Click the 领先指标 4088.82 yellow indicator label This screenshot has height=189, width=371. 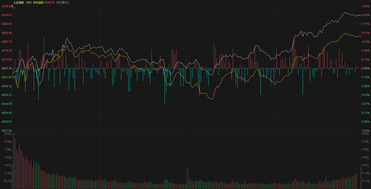pyautogui.click(x=44, y=3)
